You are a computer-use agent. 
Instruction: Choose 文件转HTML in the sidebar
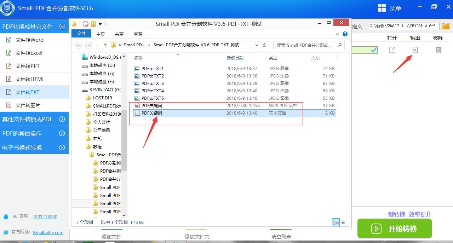(x=34, y=79)
